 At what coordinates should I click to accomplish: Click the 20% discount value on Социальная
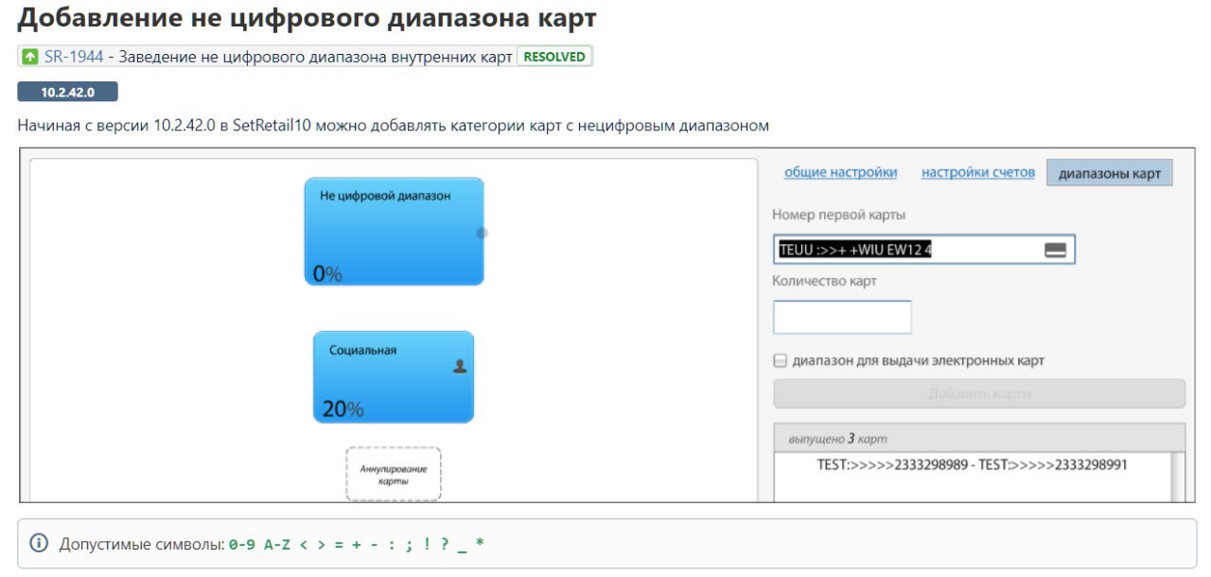pyautogui.click(x=342, y=409)
